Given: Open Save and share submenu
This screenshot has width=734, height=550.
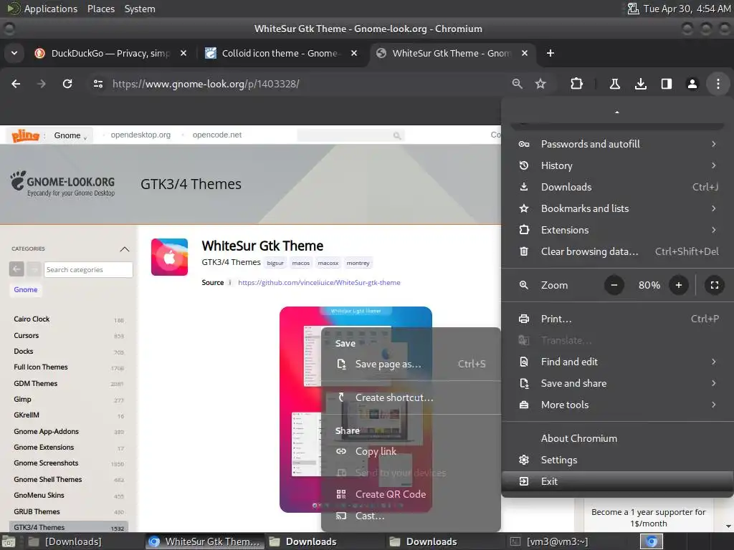Looking at the screenshot, I should (x=617, y=384).
